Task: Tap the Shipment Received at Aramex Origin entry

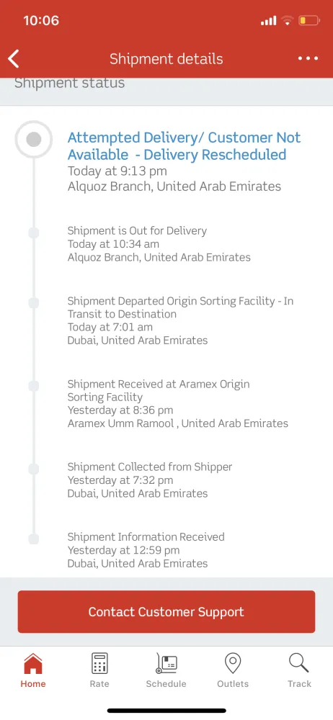Action: pos(178,404)
